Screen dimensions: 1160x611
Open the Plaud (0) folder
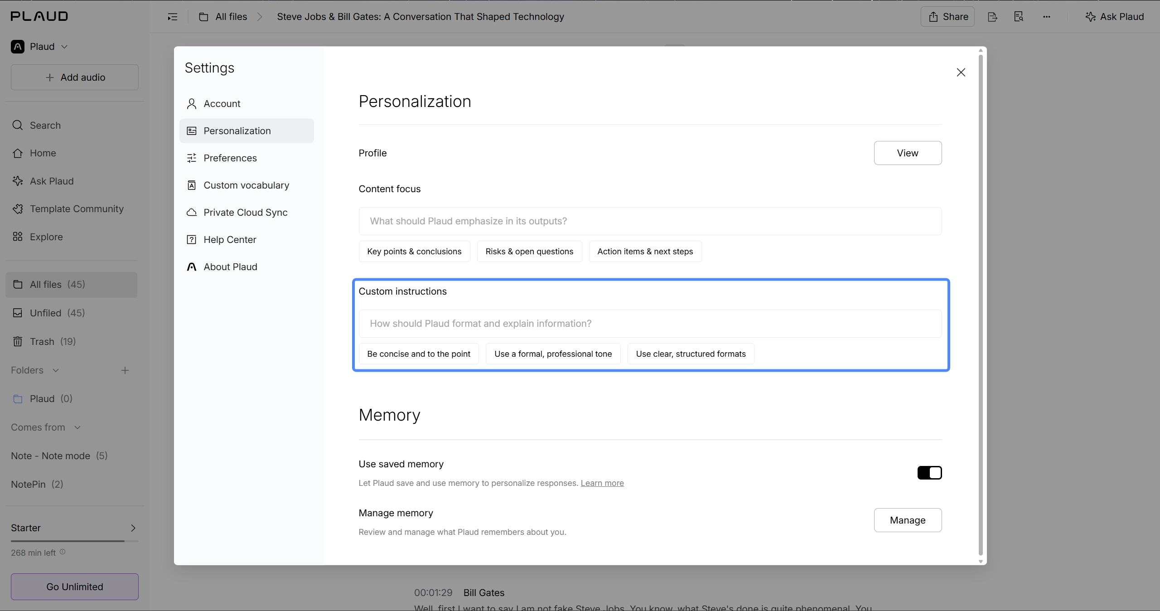(71, 399)
